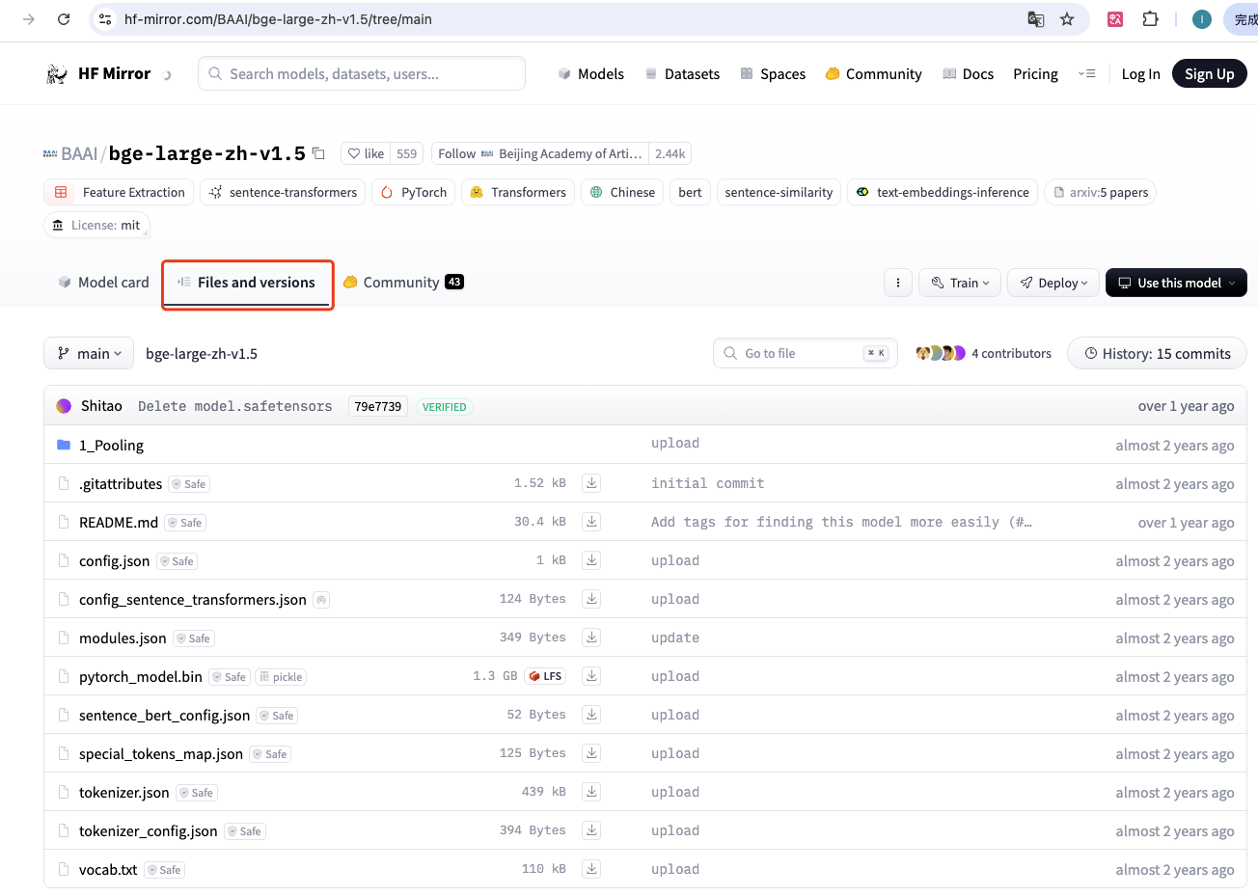The height and width of the screenshot is (896, 1258).
Task: Open Pricing in top navigation
Action: coord(1035,73)
